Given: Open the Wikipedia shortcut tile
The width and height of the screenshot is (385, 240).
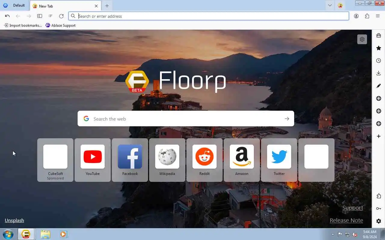Looking at the screenshot, I should point(167,160).
